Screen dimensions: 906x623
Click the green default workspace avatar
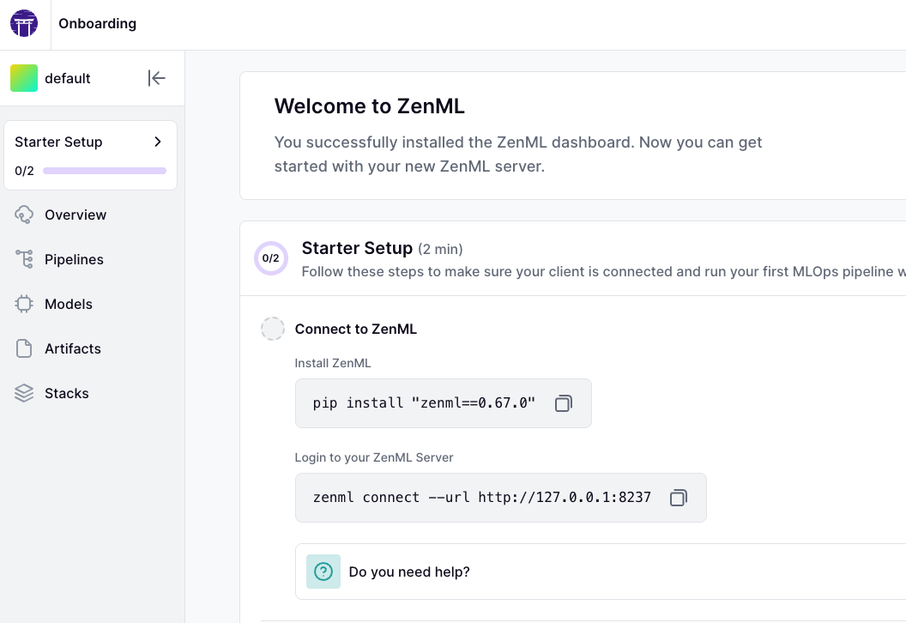[24, 78]
